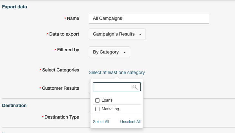Open the Campaign's Results dropdown
This screenshot has width=235, height=133.
pyautogui.click(x=117, y=34)
